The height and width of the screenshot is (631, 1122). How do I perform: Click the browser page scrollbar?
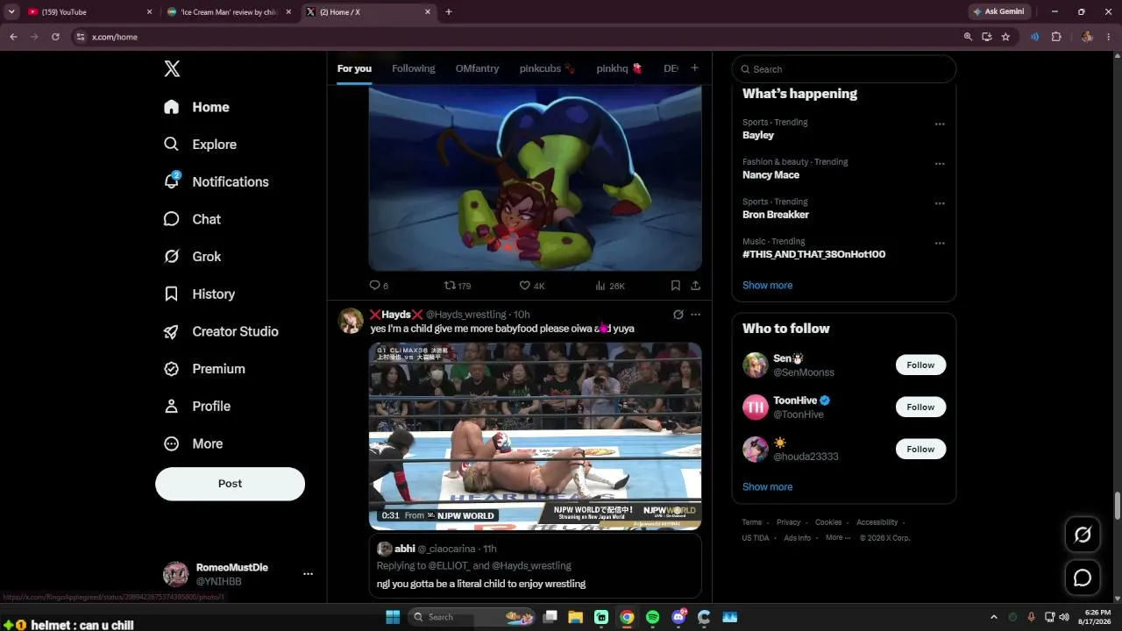[1117, 506]
